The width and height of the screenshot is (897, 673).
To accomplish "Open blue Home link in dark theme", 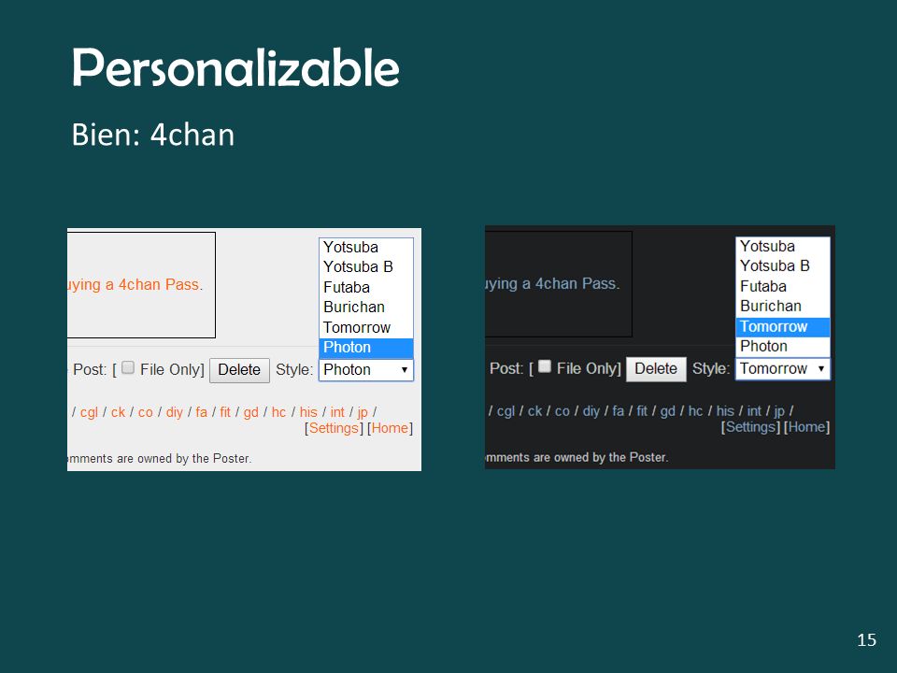I will [806, 427].
